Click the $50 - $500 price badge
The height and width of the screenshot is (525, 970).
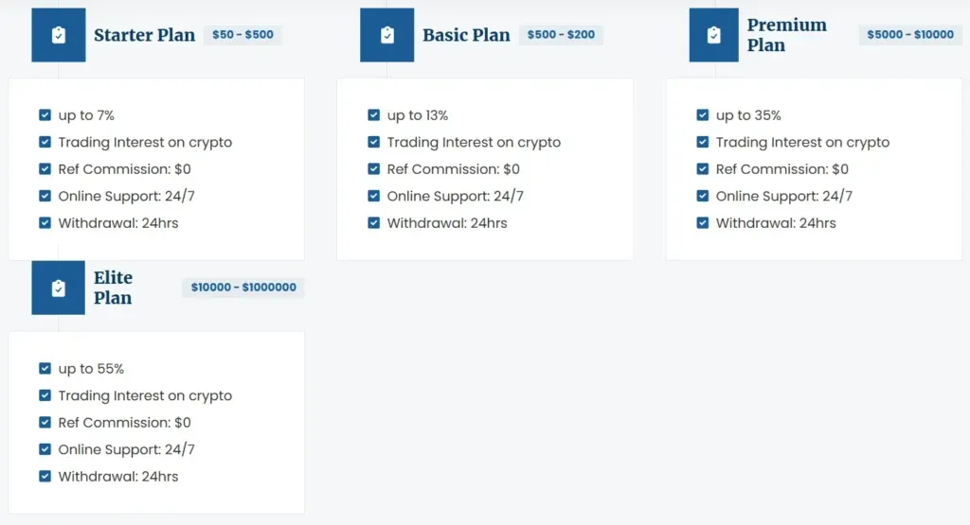pyautogui.click(x=242, y=35)
